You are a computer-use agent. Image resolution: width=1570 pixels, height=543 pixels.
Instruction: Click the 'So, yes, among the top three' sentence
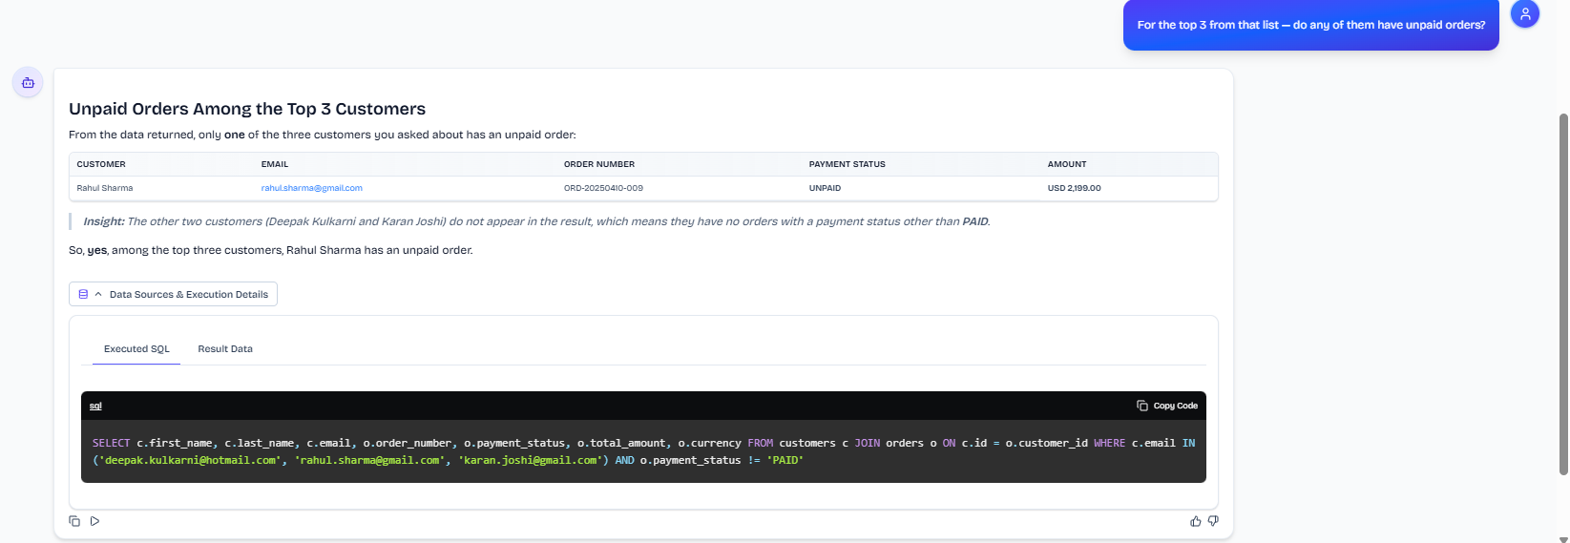coord(271,250)
